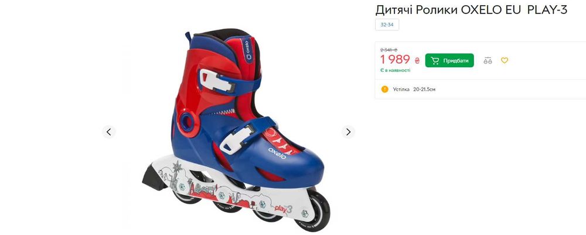Viewport: 586px width, 235px height.
Task: Open the orange exclamation info icon
Action: click(384, 89)
